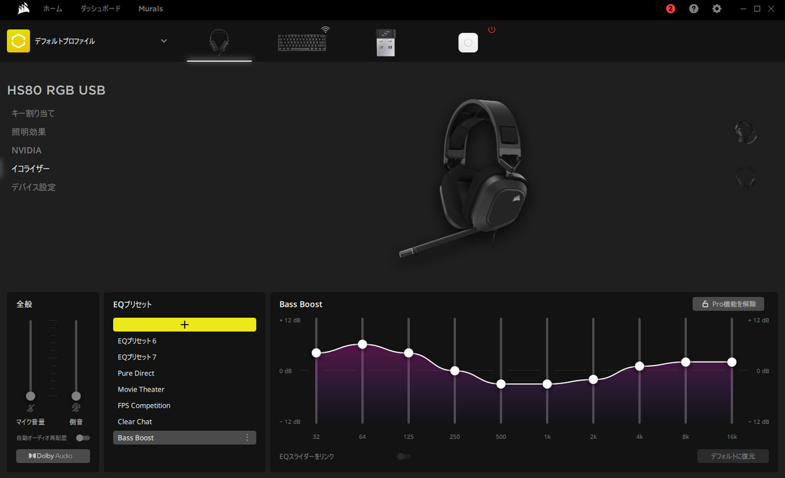Open the notifications badge showing 2
Screen dimensions: 785x478
pyautogui.click(x=671, y=9)
